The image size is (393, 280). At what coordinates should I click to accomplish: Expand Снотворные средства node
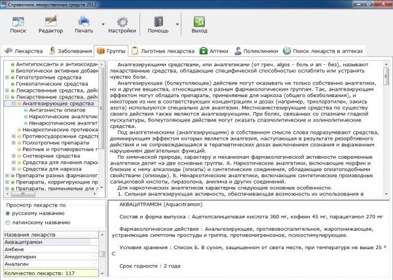[14, 156]
